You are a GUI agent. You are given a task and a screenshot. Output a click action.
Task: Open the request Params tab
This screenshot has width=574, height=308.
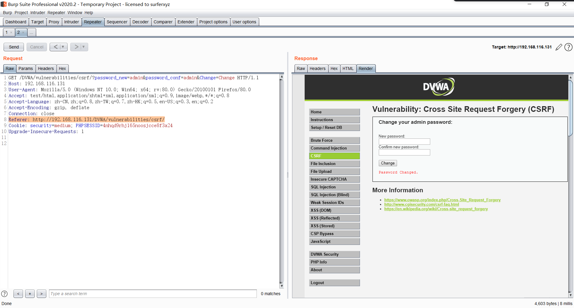click(26, 68)
